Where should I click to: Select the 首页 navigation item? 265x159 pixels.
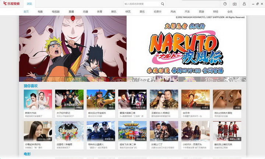(26, 12)
